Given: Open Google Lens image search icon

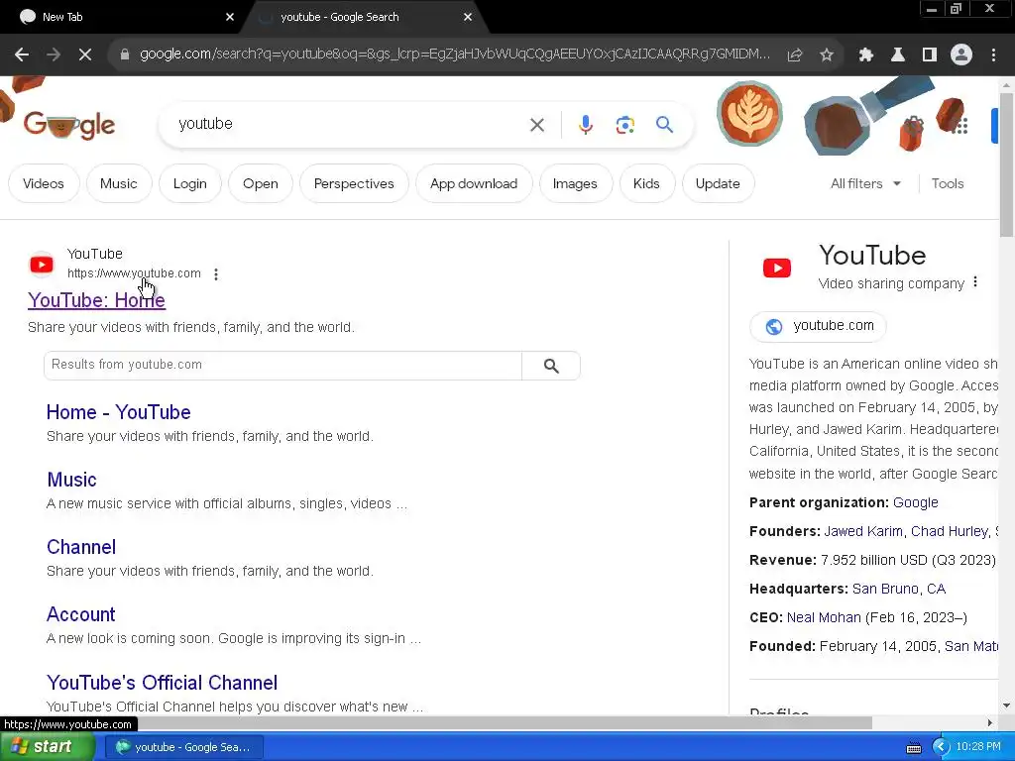Looking at the screenshot, I should (625, 125).
